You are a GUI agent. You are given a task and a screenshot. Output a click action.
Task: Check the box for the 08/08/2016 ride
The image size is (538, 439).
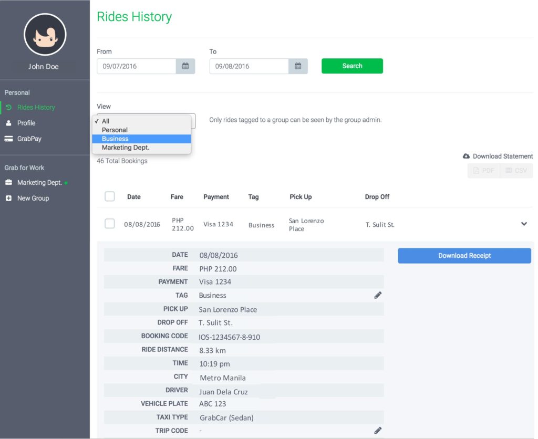click(x=109, y=224)
